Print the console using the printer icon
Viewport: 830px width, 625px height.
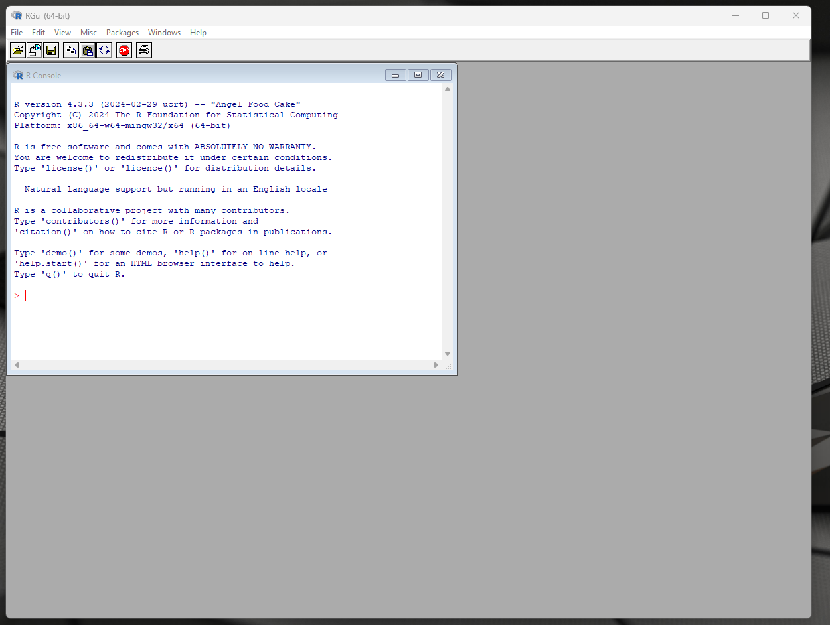tap(144, 50)
